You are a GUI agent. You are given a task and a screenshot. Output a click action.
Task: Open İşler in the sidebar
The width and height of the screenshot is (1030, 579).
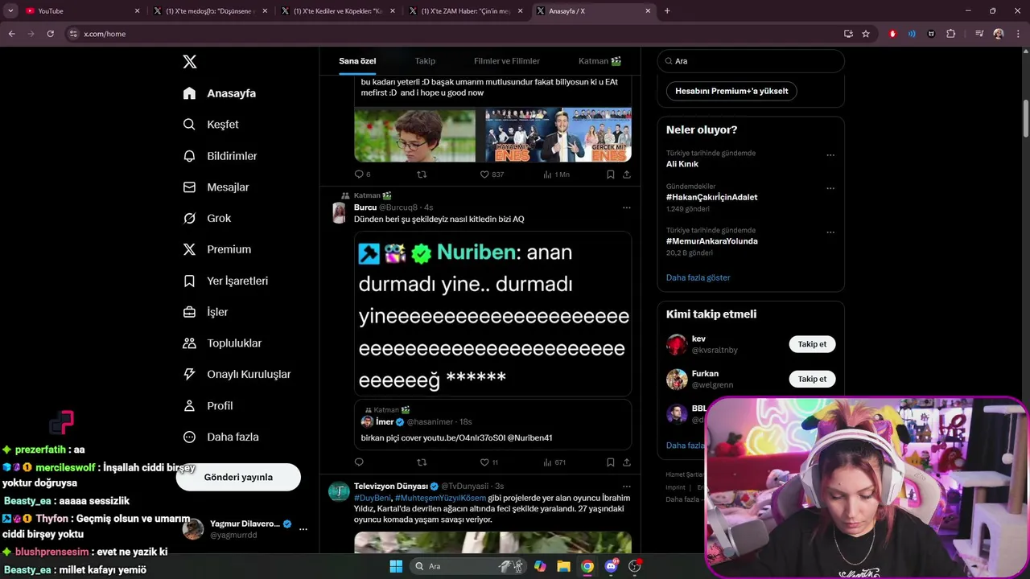(x=206, y=312)
